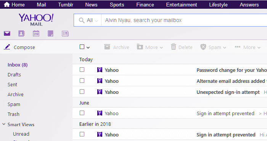Screen dimensions: 267x141
Task: Click the search magnifier icon
Action: pos(82,21)
